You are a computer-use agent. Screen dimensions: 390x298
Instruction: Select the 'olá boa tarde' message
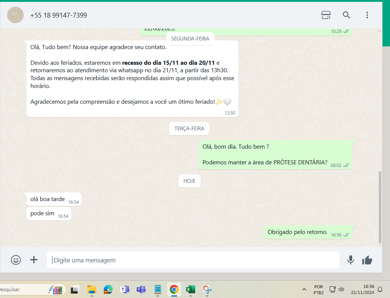point(54,199)
